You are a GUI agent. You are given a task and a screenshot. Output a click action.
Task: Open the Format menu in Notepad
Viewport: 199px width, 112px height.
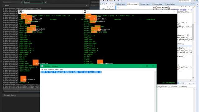click(51, 70)
